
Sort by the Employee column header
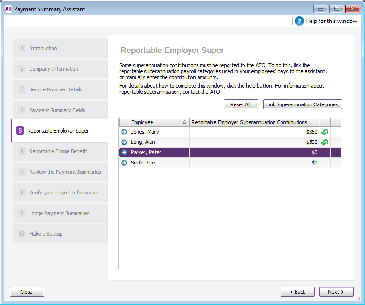coord(159,122)
